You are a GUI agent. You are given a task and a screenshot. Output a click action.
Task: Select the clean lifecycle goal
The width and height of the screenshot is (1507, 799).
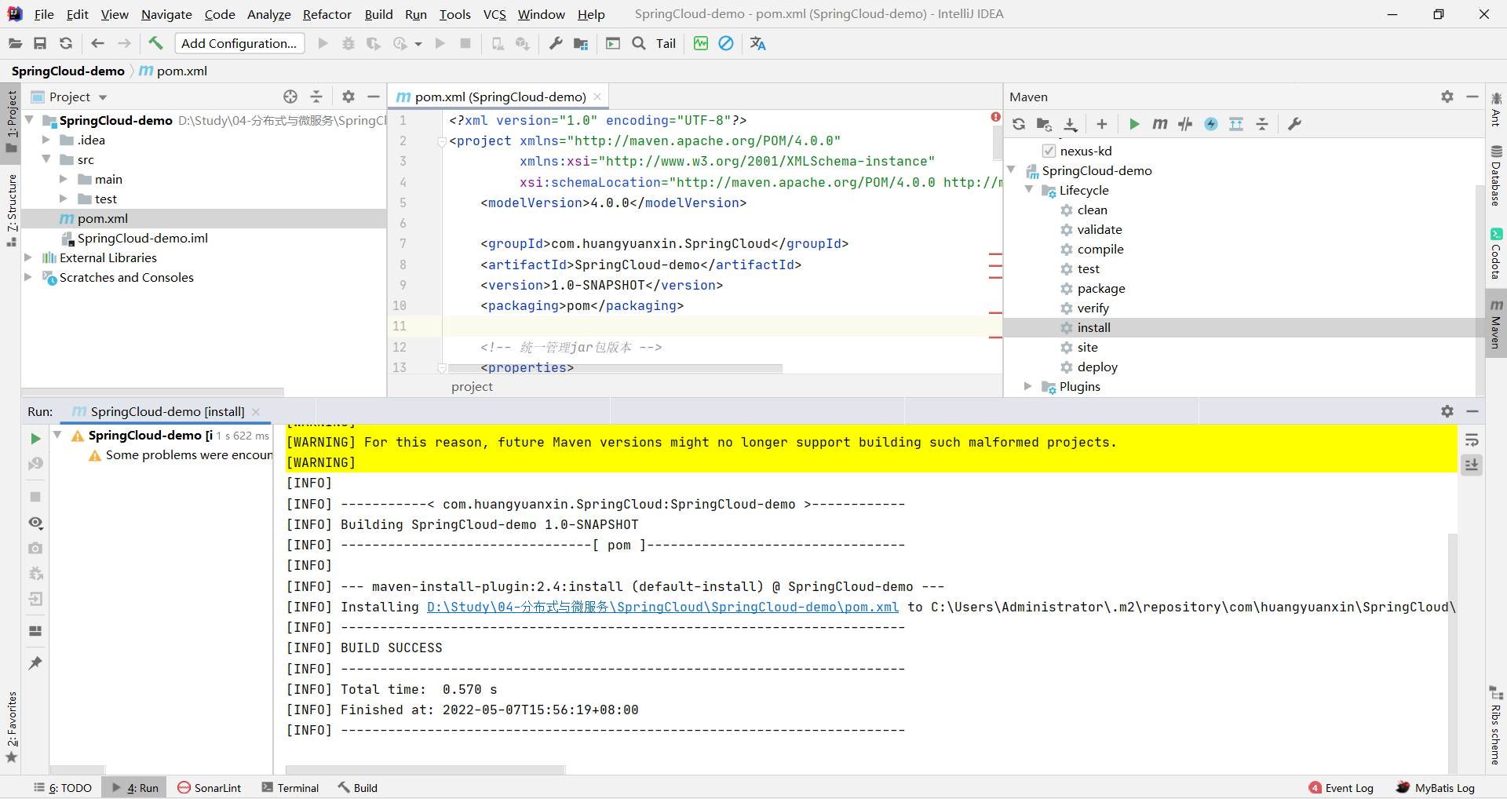(x=1092, y=210)
